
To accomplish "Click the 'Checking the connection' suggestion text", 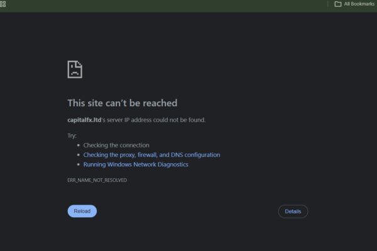I will tap(116, 146).
